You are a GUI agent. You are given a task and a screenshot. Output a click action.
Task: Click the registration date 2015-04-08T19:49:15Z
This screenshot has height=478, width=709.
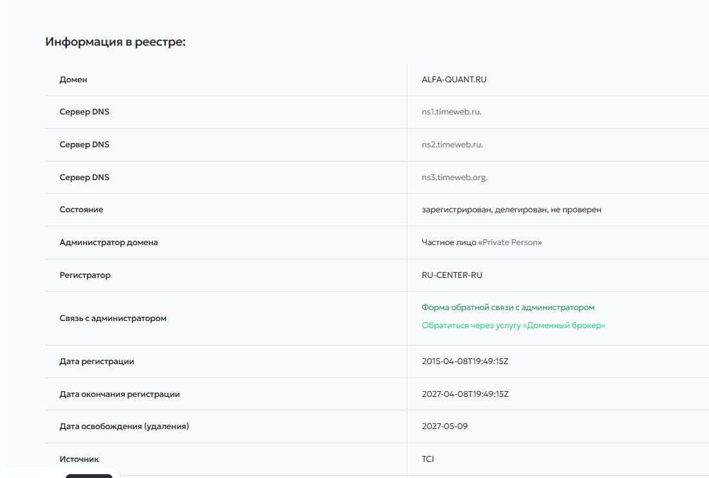pos(465,362)
